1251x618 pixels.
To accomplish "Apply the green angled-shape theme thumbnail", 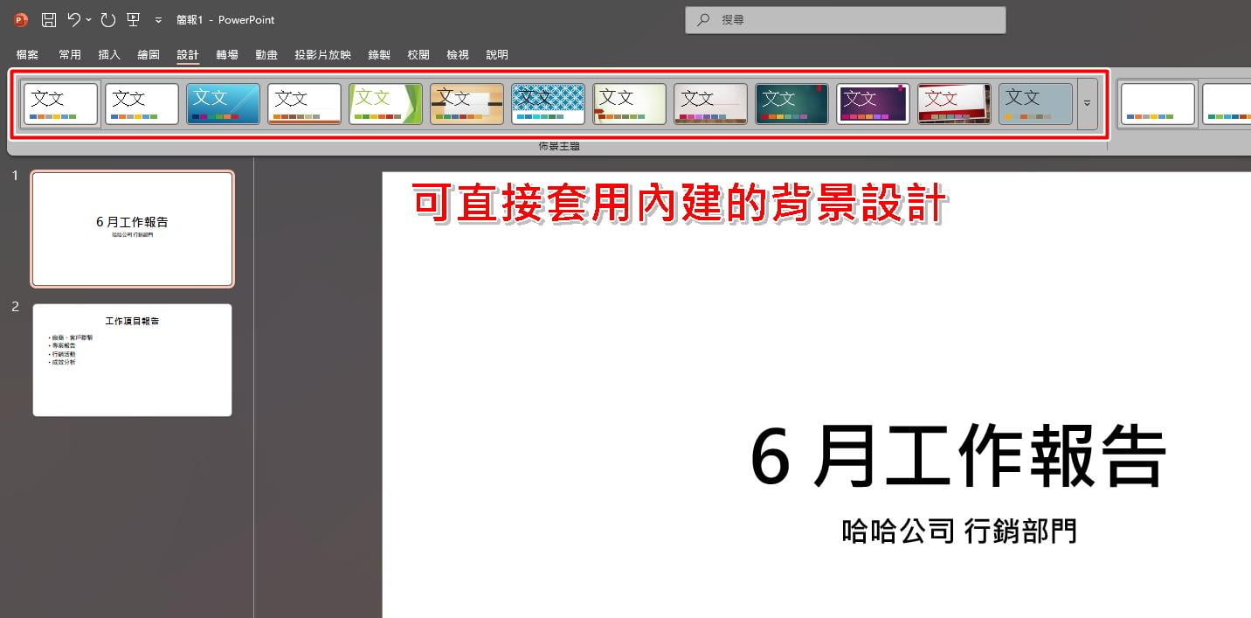I will tap(385, 104).
